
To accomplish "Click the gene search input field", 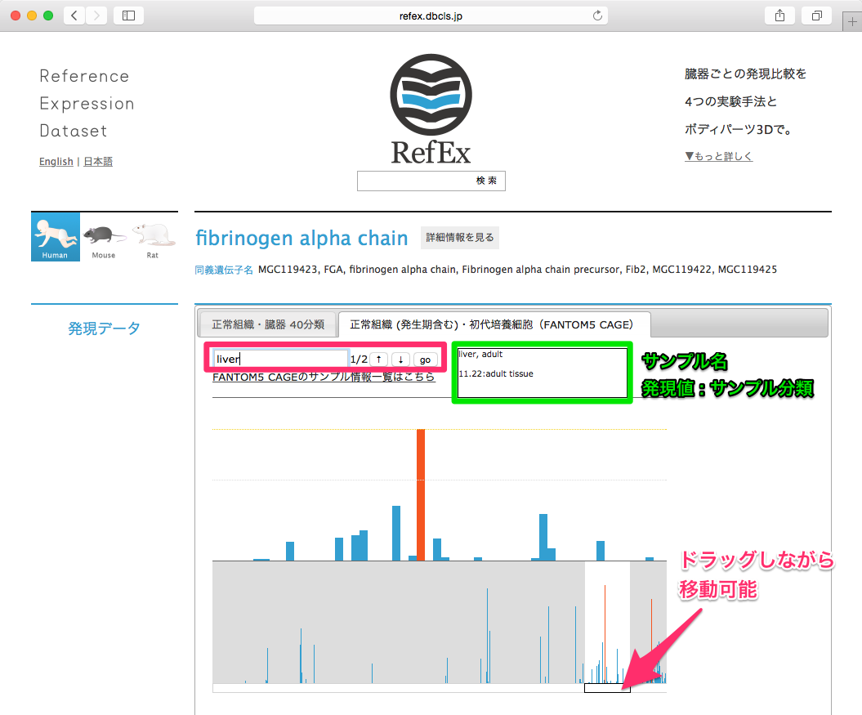I will tap(414, 181).
